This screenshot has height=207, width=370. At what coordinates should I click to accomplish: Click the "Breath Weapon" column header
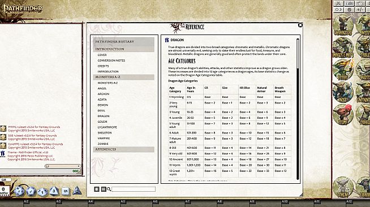pyautogui.click(x=282, y=89)
